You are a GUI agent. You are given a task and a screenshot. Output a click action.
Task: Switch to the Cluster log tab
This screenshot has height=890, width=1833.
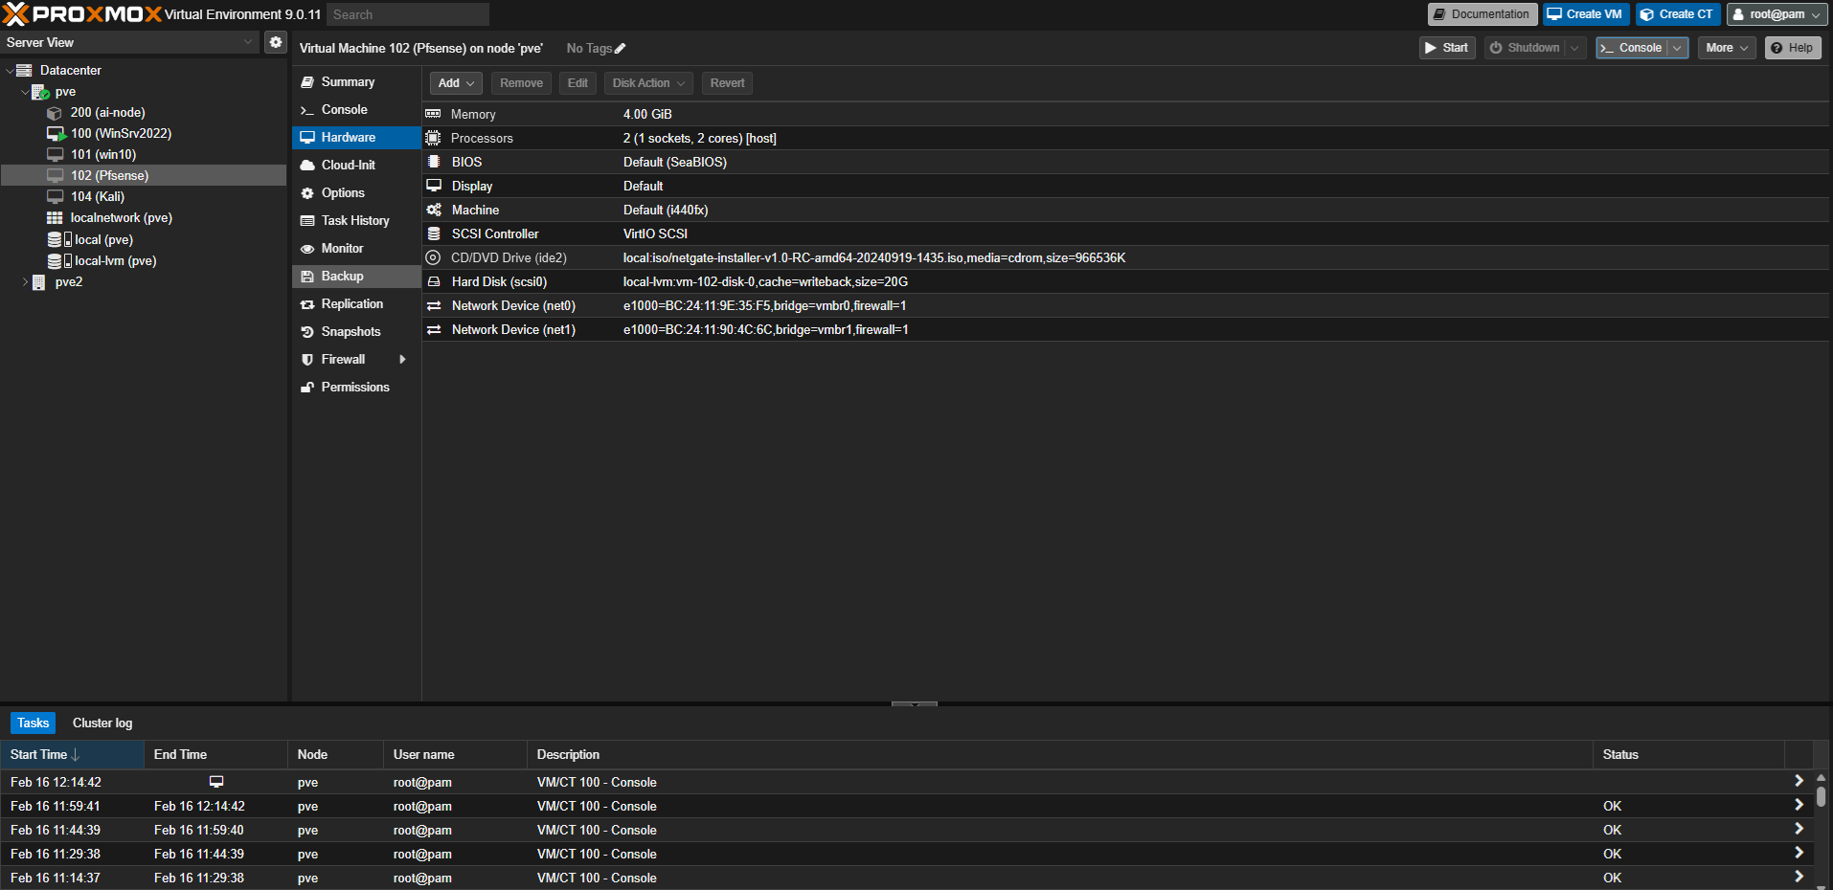click(102, 723)
